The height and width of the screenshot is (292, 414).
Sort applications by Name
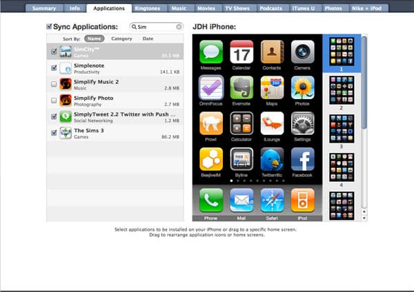click(95, 39)
